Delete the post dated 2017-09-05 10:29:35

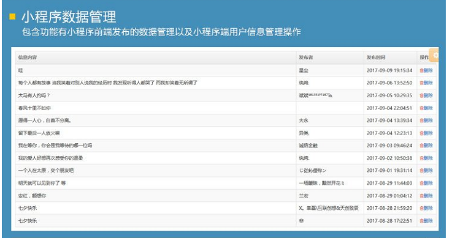coord(426,95)
